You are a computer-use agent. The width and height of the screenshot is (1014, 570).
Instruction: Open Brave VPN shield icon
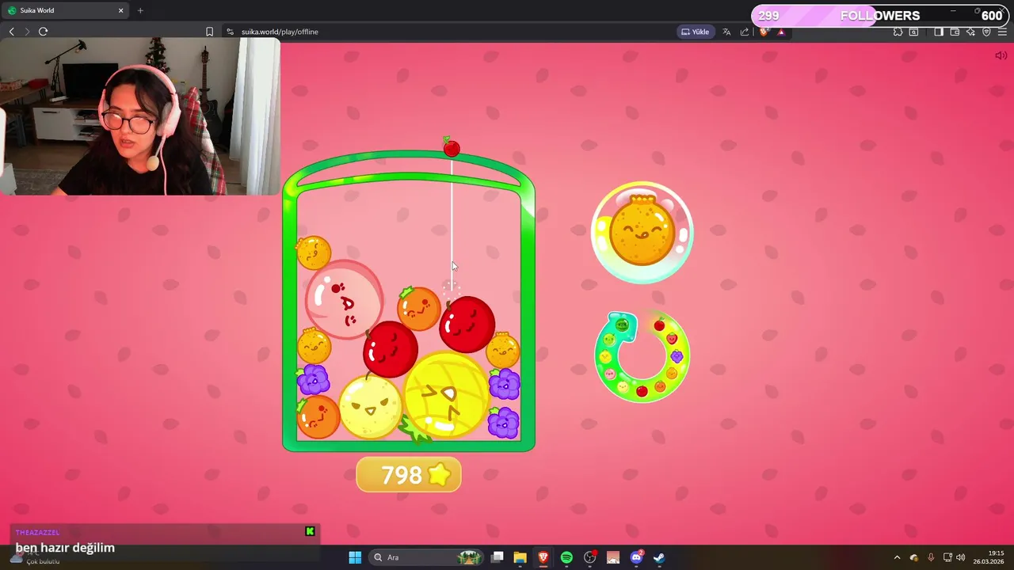click(986, 32)
